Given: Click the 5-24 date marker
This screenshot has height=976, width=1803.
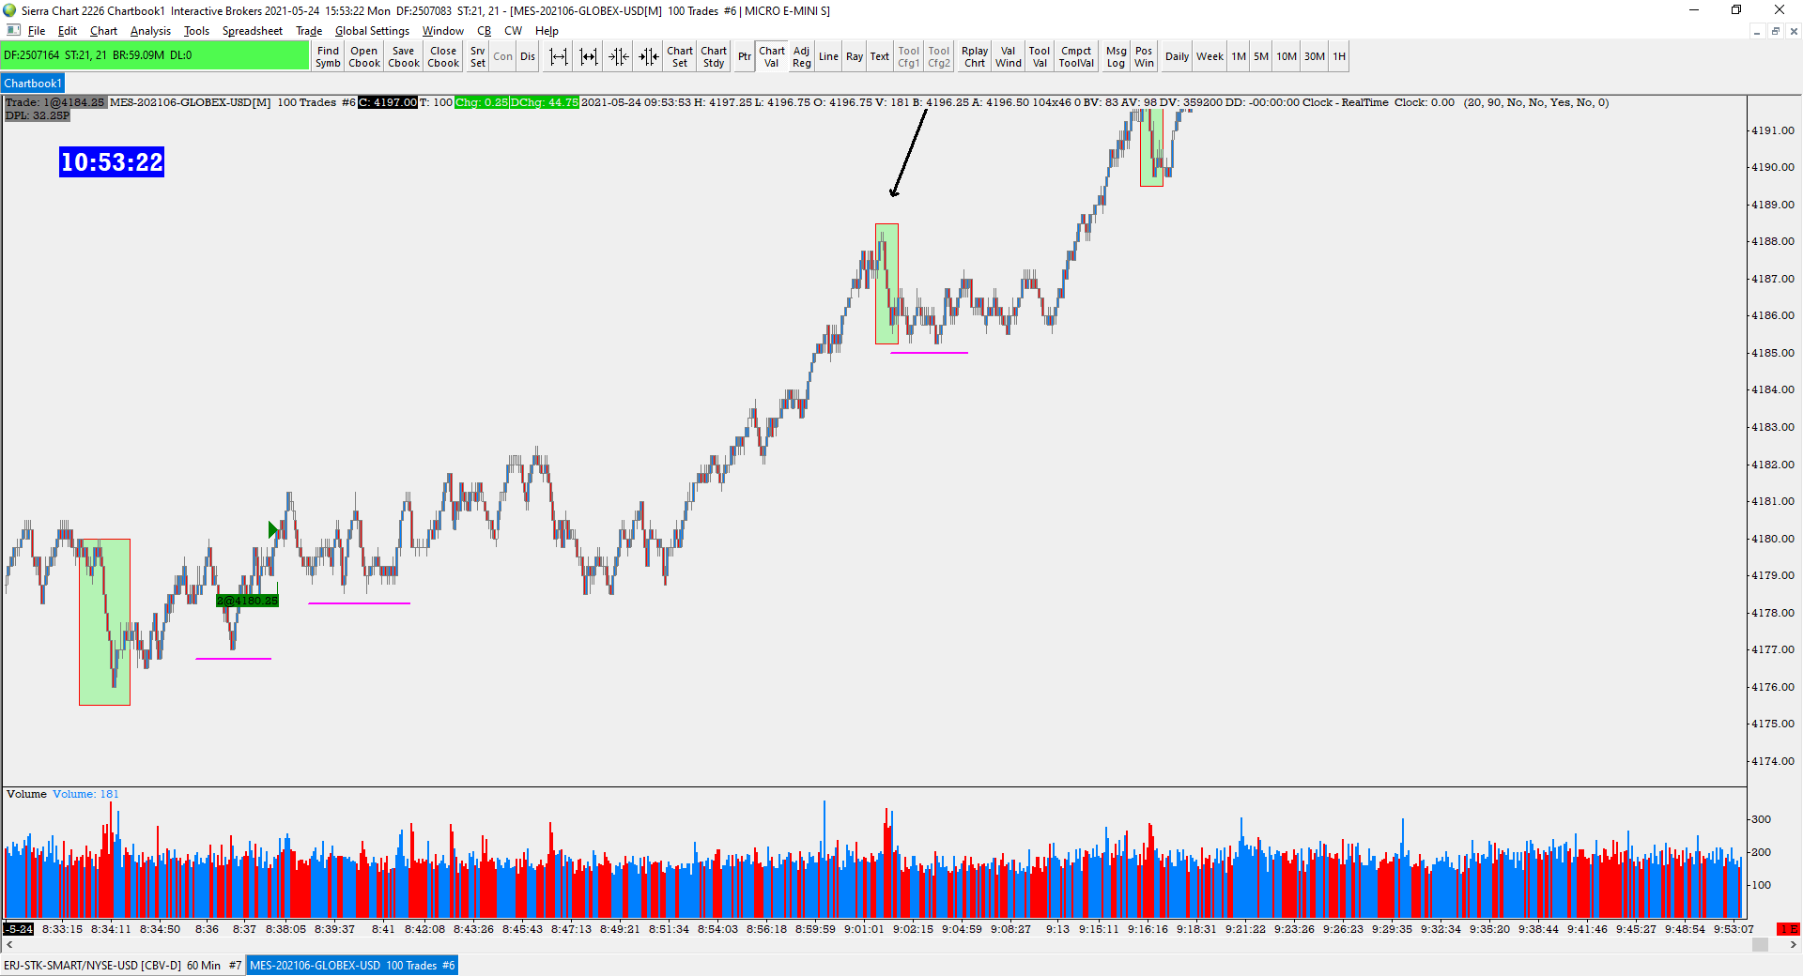Looking at the screenshot, I should click(x=19, y=929).
